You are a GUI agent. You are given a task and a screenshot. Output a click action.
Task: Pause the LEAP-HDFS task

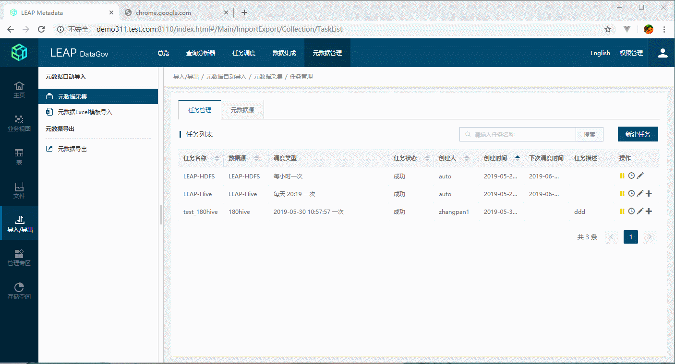pyautogui.click(x=622, y=176)
